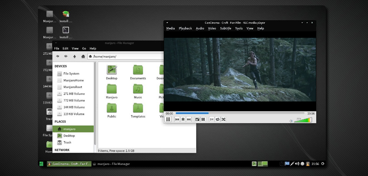Toggle the VLC playlist button

(212, 119)
